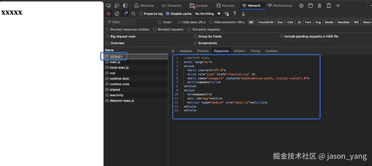The width and height of the screenshot is (372, 166).
Task: Check 3rd-party requests option
Action: click(189, 29)
